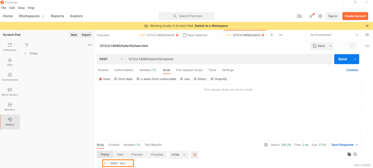The image size is (373, 168).
Task: Open the APIs sidebar panel
Action: point(10,62)
